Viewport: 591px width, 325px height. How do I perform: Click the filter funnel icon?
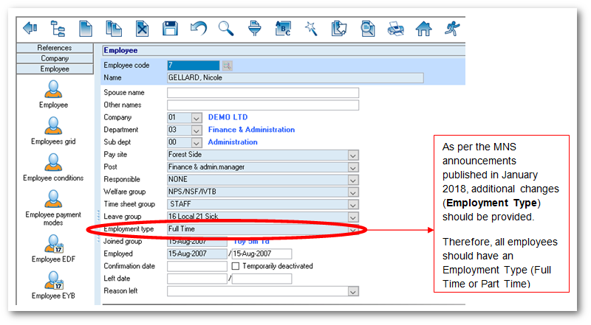coord(254,29)
